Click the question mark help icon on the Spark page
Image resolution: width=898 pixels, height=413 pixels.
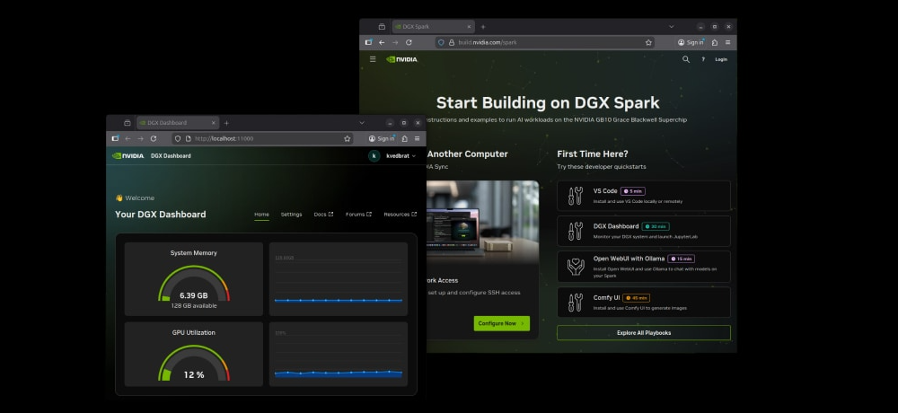point(703,59)
